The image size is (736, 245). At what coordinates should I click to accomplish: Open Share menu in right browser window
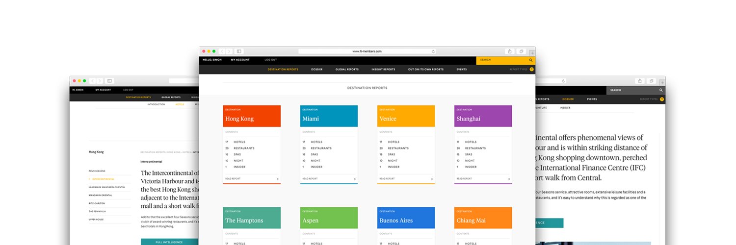[640, 81]
